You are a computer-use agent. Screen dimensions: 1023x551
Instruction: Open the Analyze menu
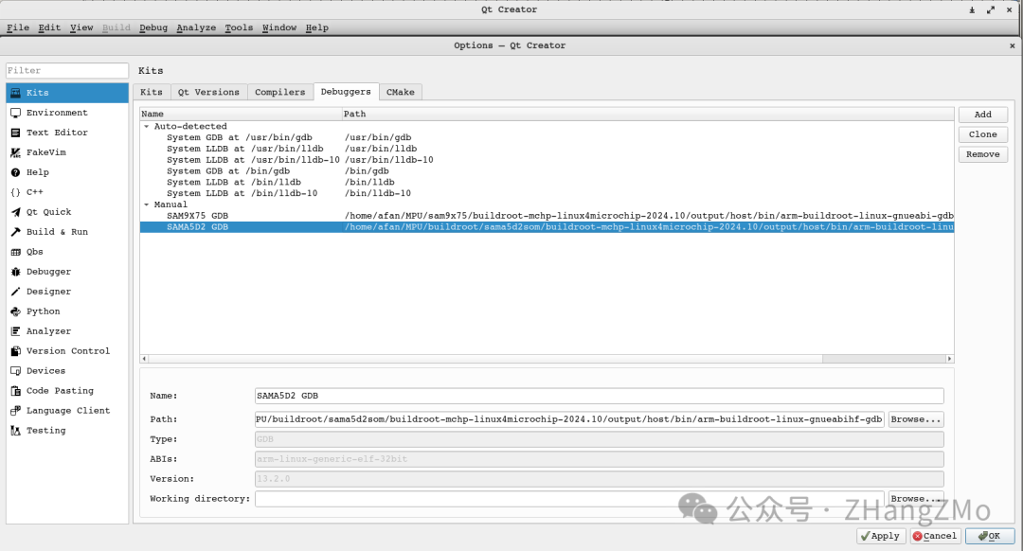click(196, 27)
